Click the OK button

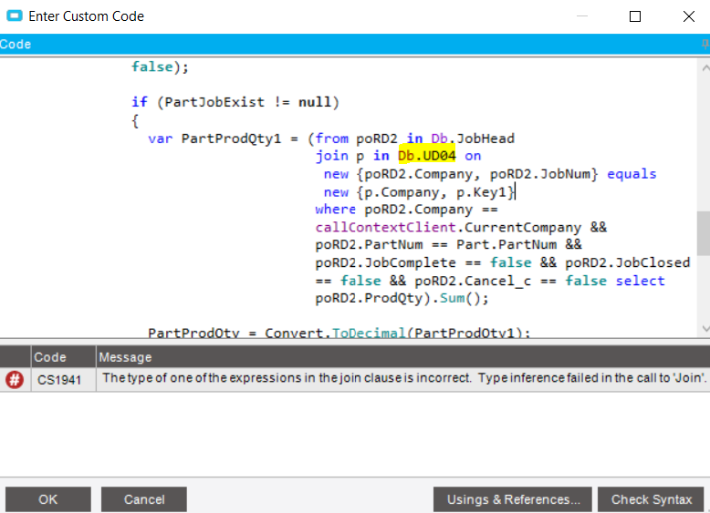tap(48, 499)
